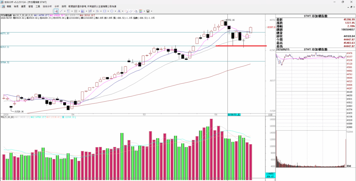Click the 最低 value 44447.87
Screen dimensions: 356x181
tap(349, 46)
